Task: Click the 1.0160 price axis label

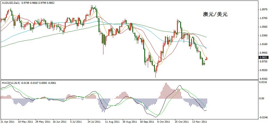Action: tap(264, 44)
